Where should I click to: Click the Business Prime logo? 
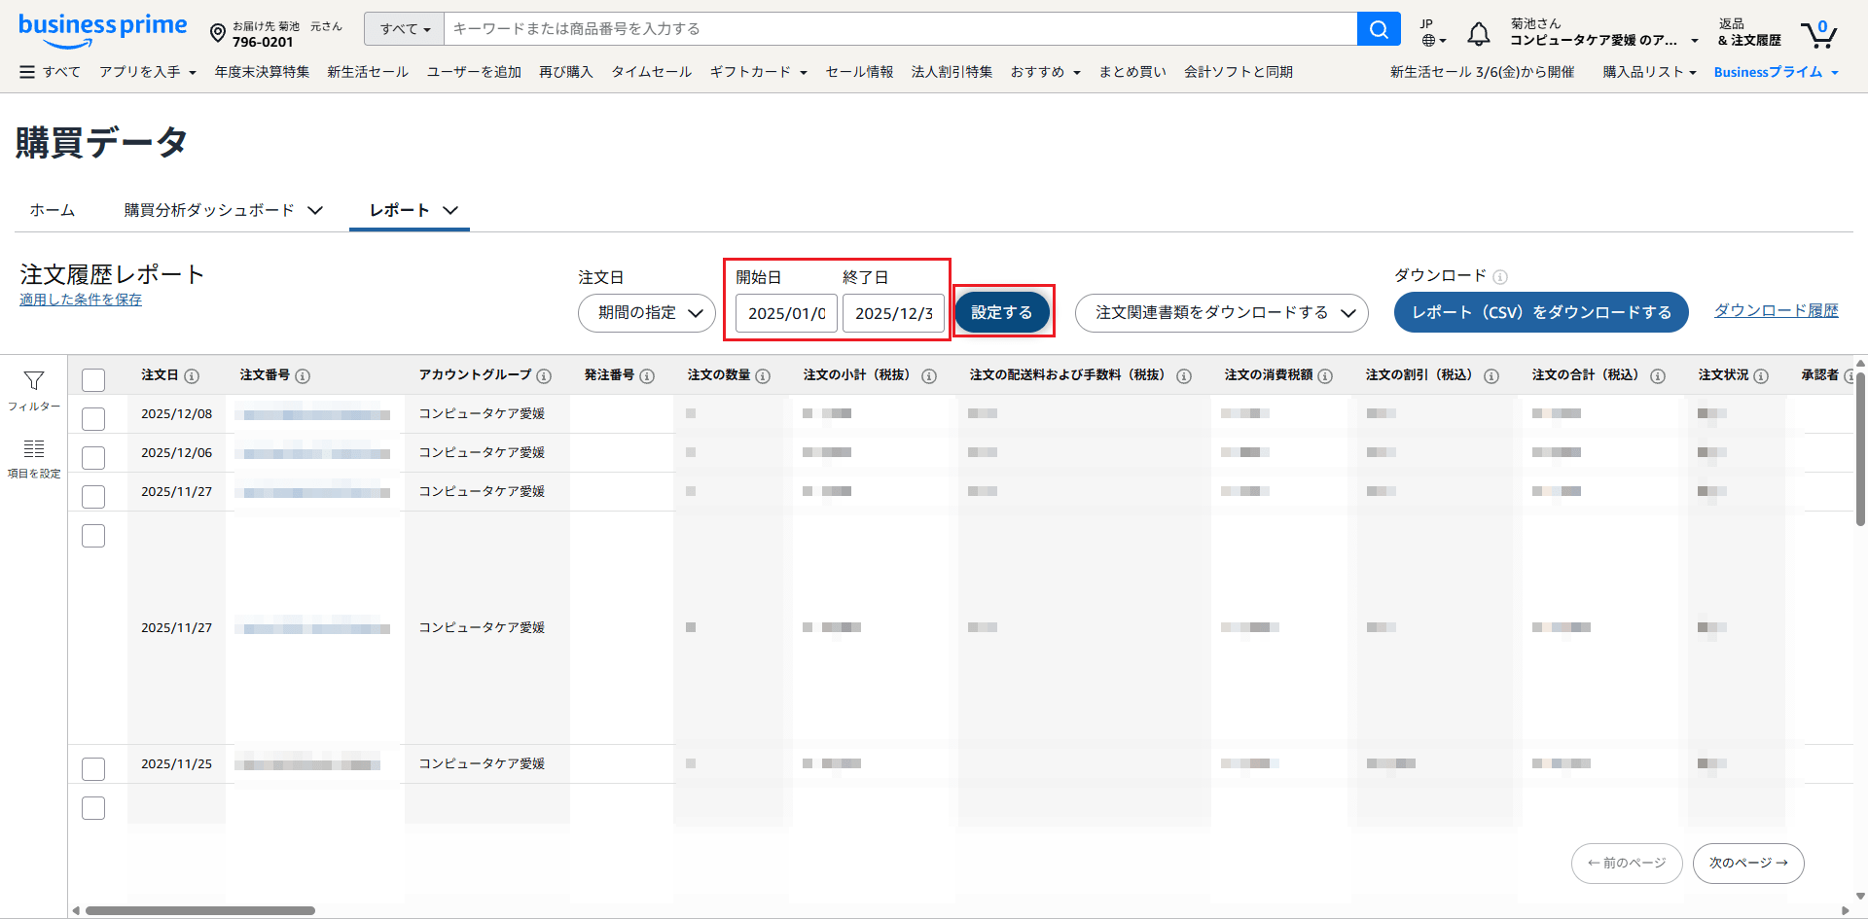coord(102,29)
